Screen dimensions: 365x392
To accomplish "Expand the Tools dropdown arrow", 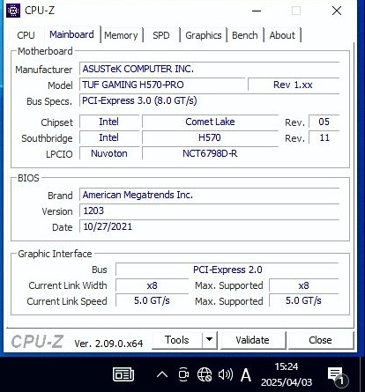I will coord(210,340).
